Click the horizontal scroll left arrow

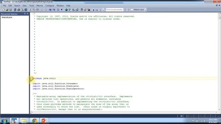[x=32, y=112]
